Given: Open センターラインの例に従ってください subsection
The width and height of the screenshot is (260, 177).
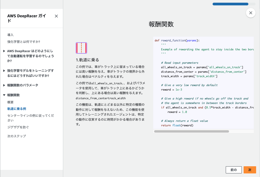Looking at the screenshot, I should (31, 118).
